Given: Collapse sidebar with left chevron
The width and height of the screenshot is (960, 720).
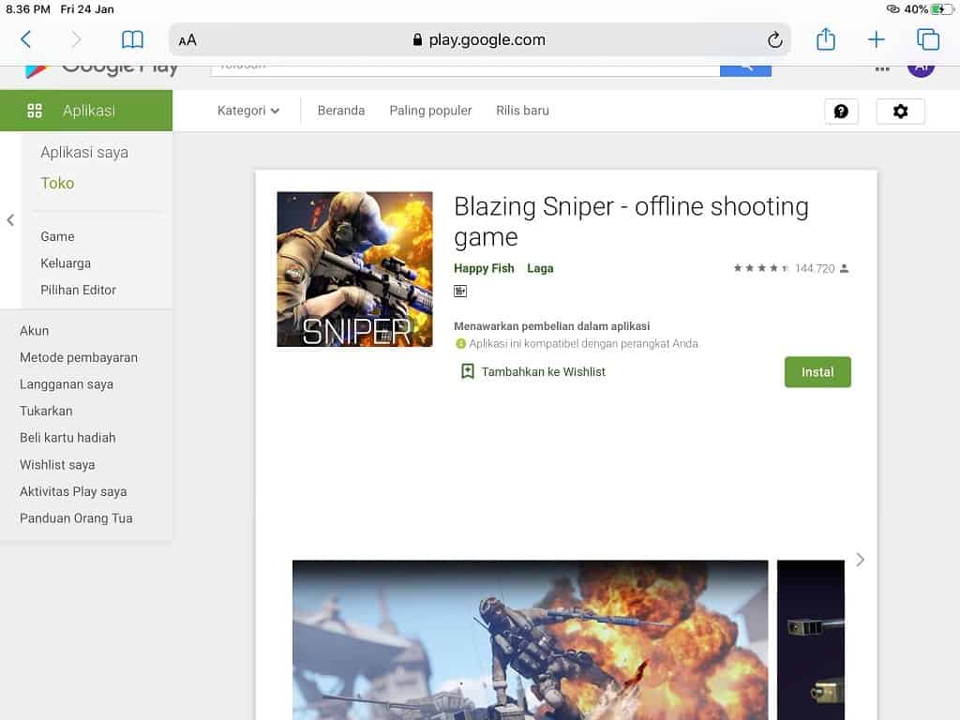Looking at the screenshot, I should [x=10, y=219].
